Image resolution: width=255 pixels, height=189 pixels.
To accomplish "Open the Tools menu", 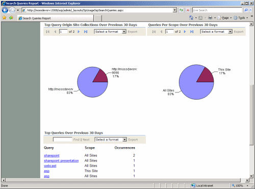I will [x=241, y=18].
